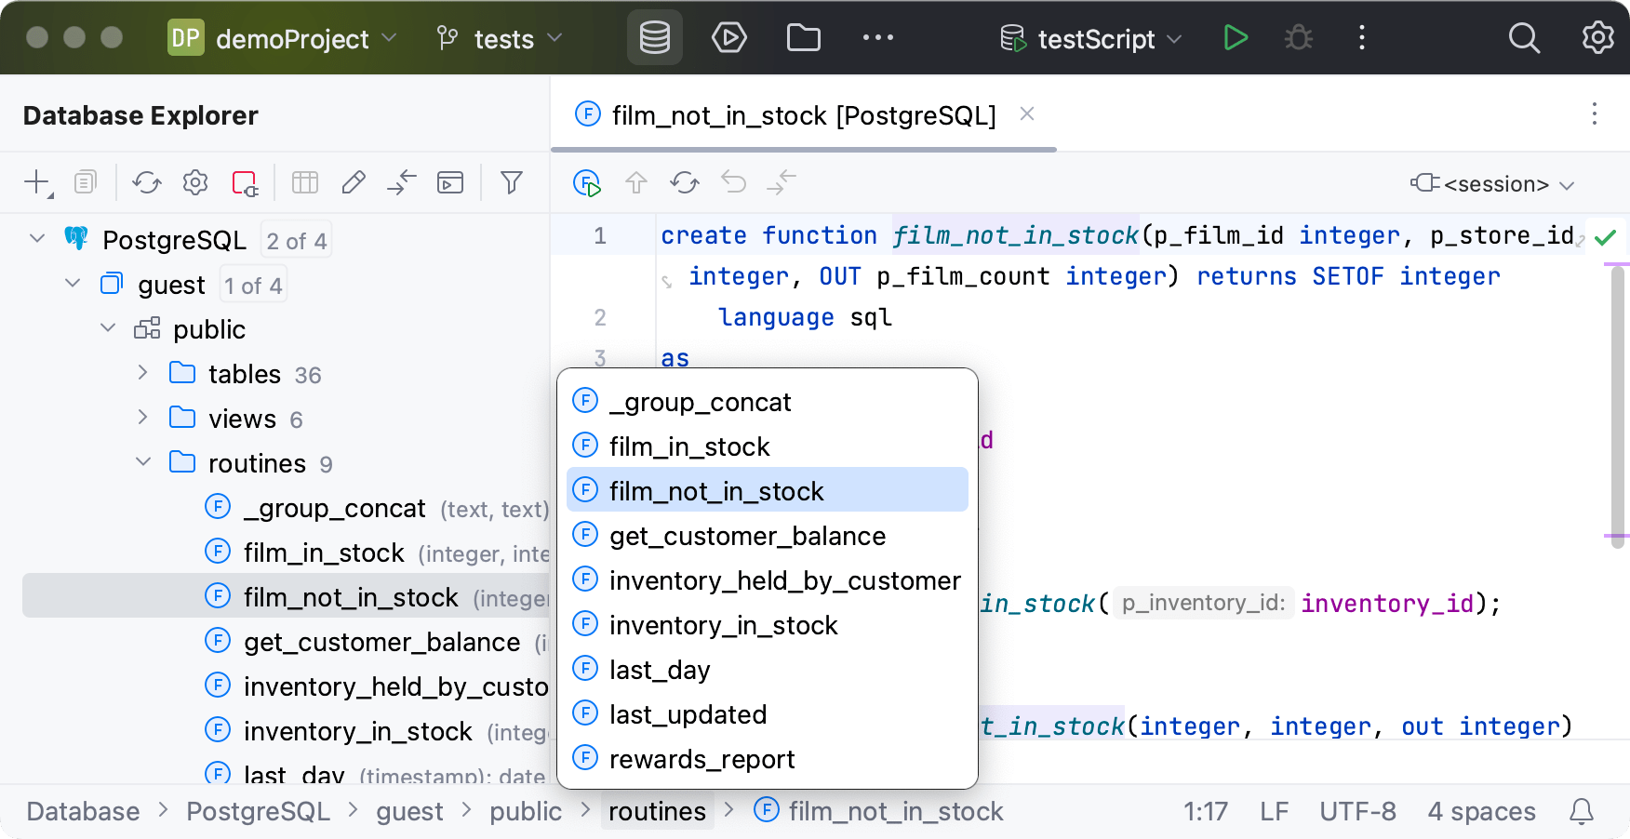Image resolution: width=1630 pixels, height=839 pixels.
Task: Click routines in the breadcrumb bar
Action: click(657, 812)
